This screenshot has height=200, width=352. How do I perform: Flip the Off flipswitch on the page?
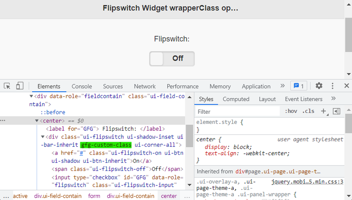(172, 59)
